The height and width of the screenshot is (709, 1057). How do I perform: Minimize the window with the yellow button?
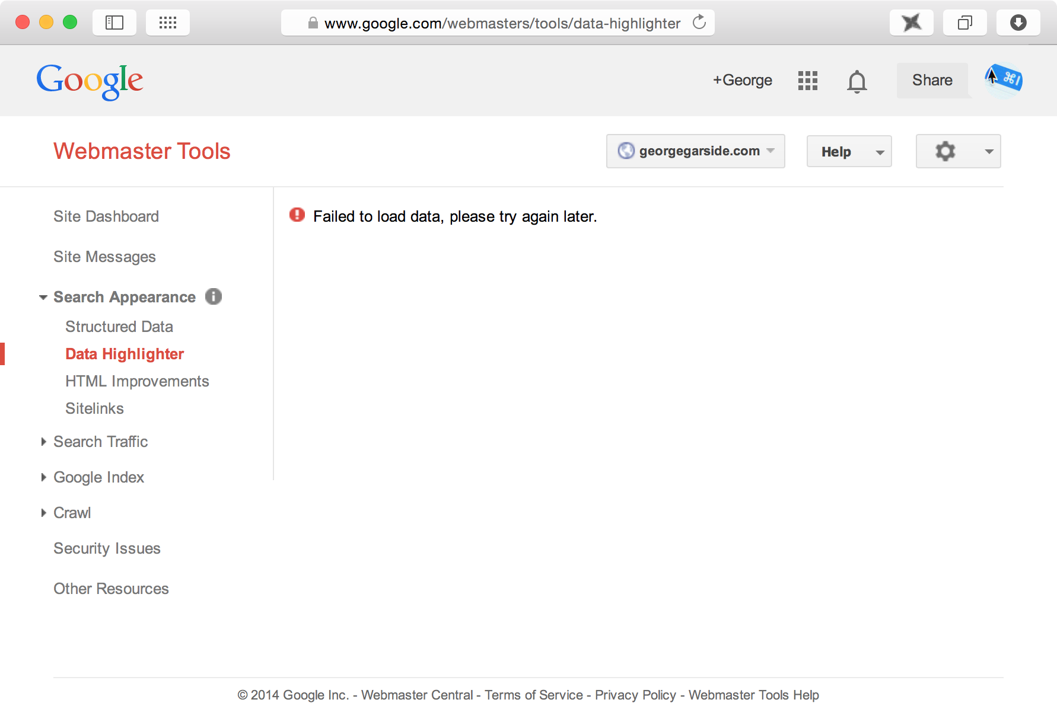point(46,23)
